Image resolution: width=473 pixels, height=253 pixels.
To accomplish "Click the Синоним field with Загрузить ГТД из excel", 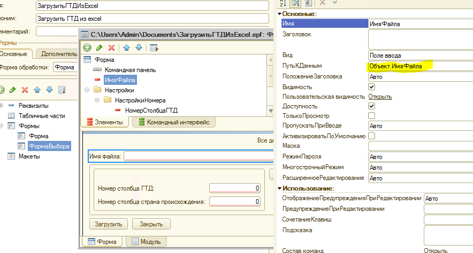I will [152, 18].
